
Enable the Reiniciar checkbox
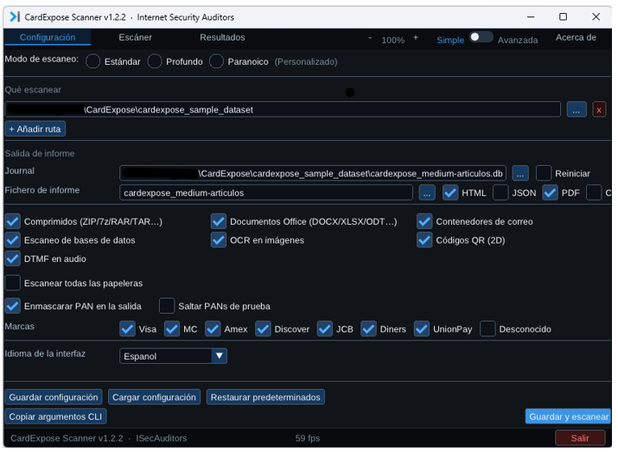pos(544,174)
